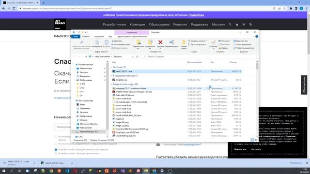
Task: Click Pin to Quick access ribbon icon
Action: coord(81,42)
